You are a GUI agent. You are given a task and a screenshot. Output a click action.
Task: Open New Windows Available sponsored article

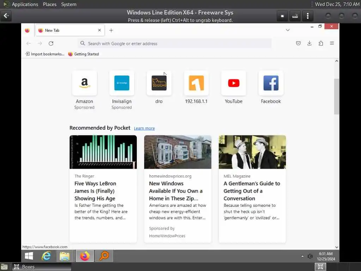pyautogui.click(x=176, y=191)
